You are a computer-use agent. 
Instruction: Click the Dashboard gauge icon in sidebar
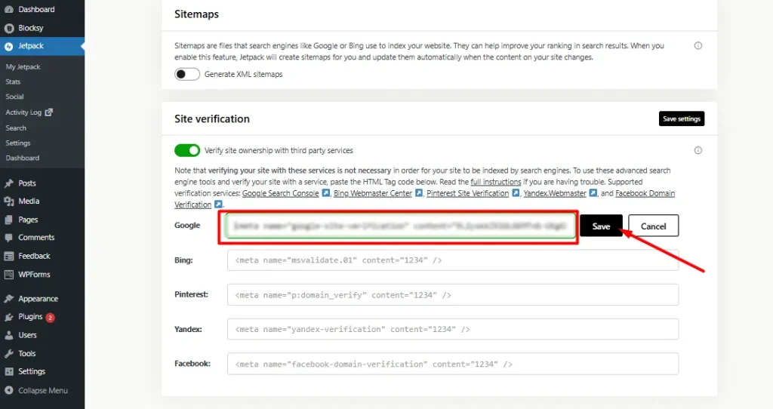[9, 9]
